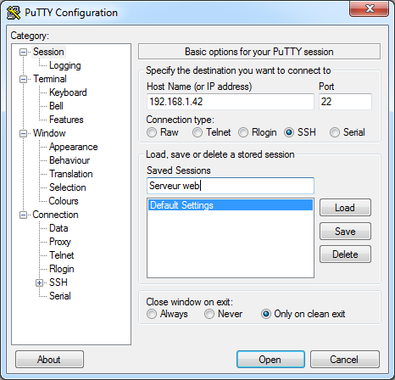Open the Bell settings category
This screenshot has height=380, width=395.
coord(56,106)
